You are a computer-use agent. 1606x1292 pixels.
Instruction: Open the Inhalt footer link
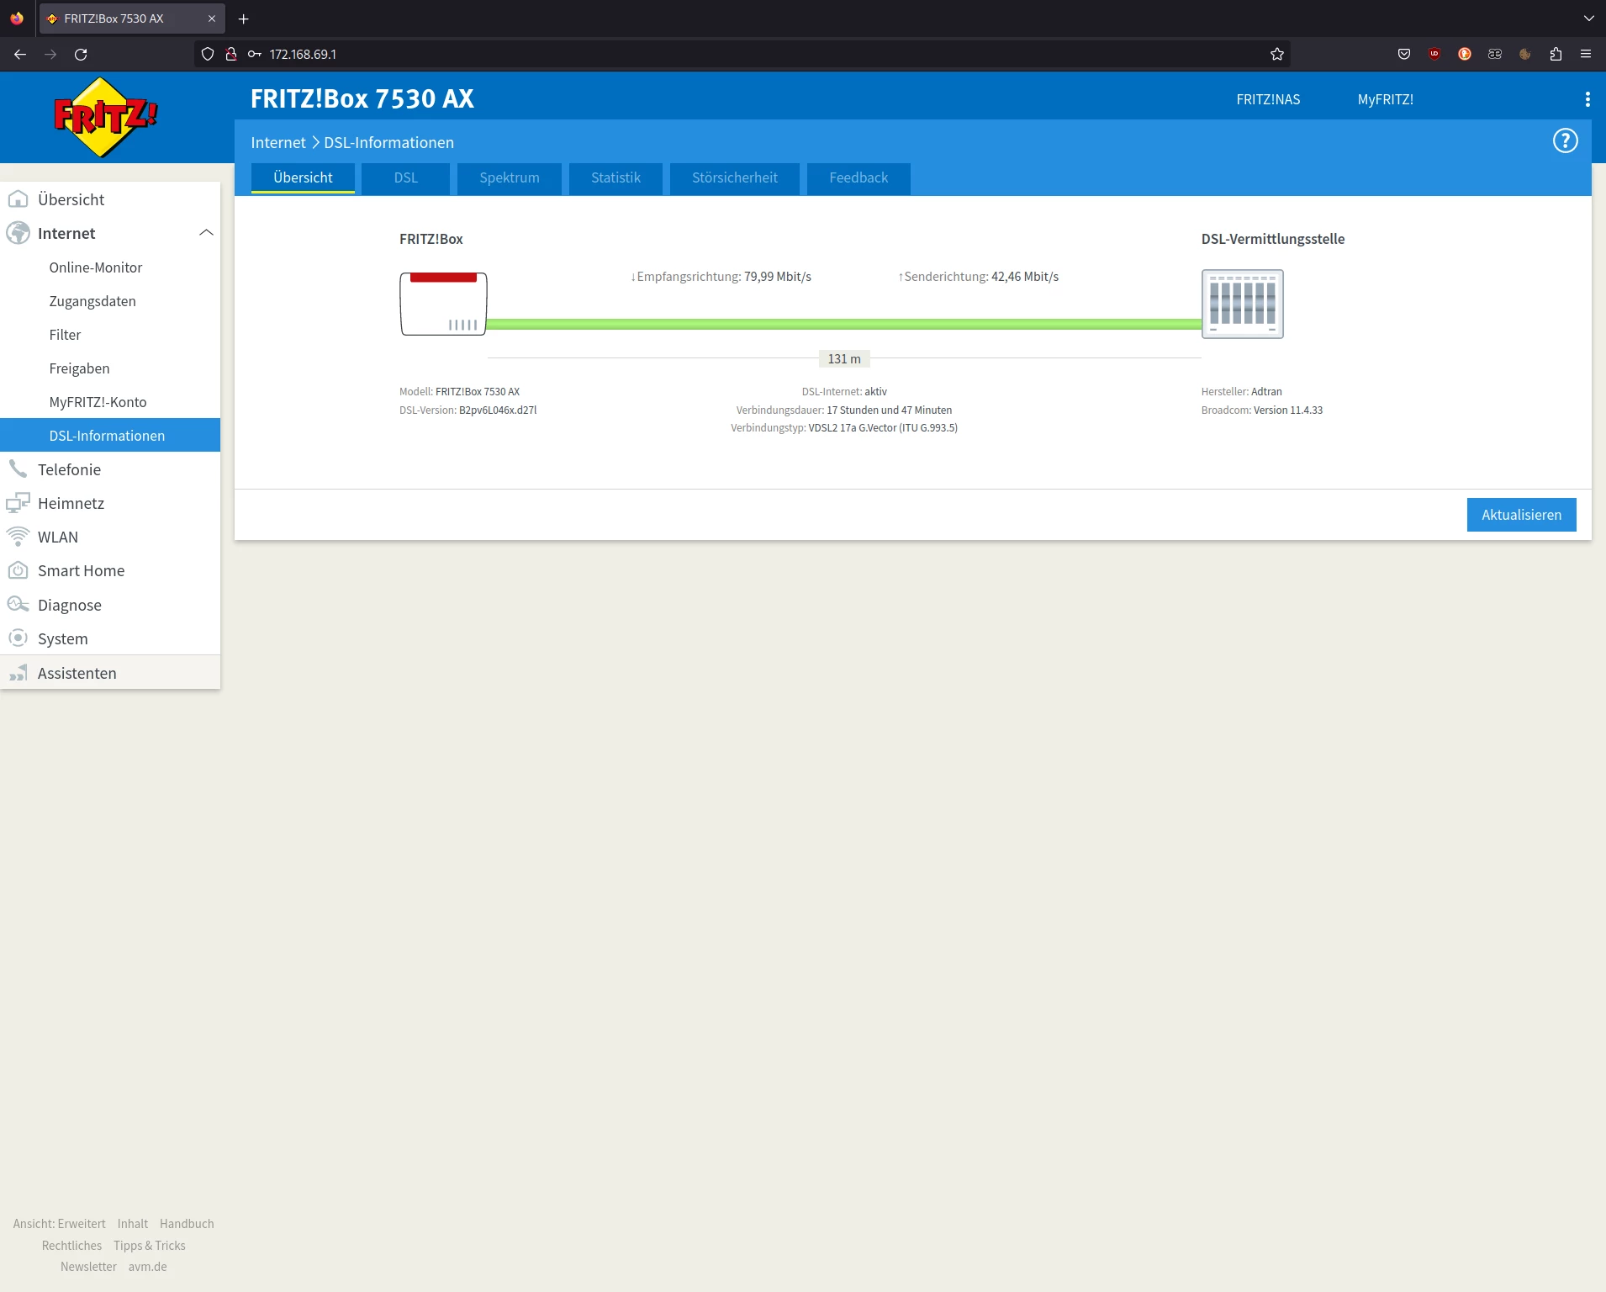(x=133, y=1224)
